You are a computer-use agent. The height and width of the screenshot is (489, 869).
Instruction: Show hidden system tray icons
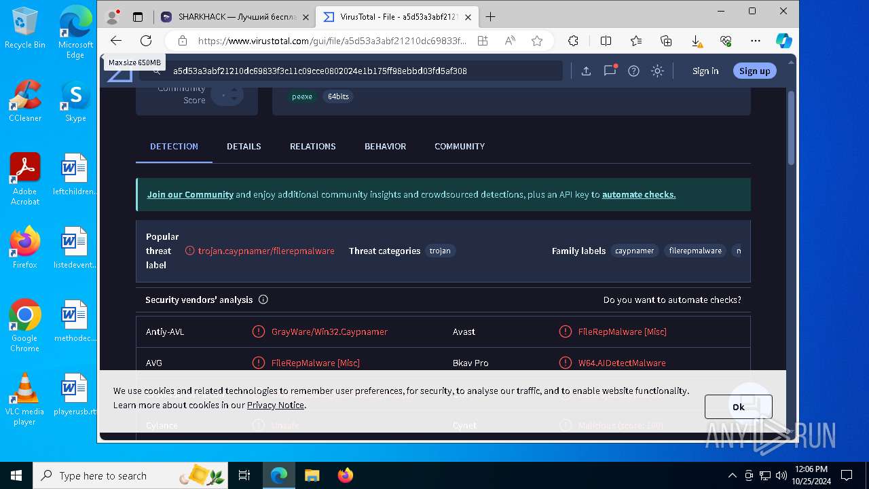pyautogui.click(x=732, y=475)
